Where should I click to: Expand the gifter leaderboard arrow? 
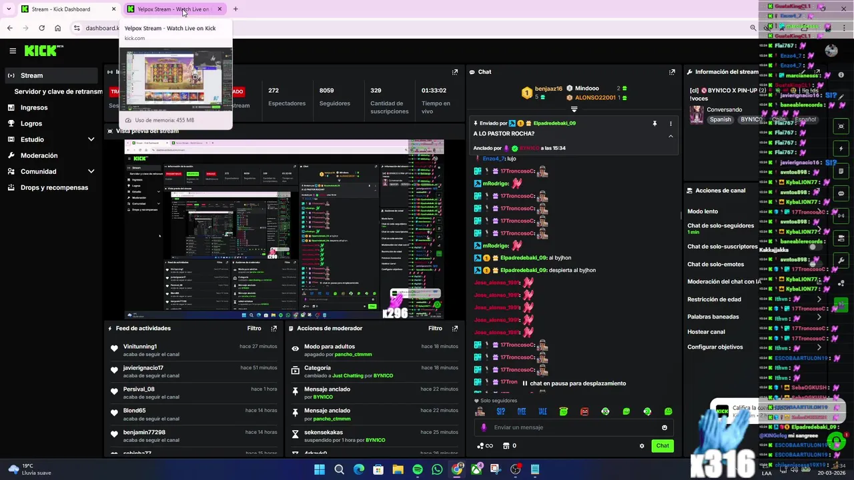574,109
